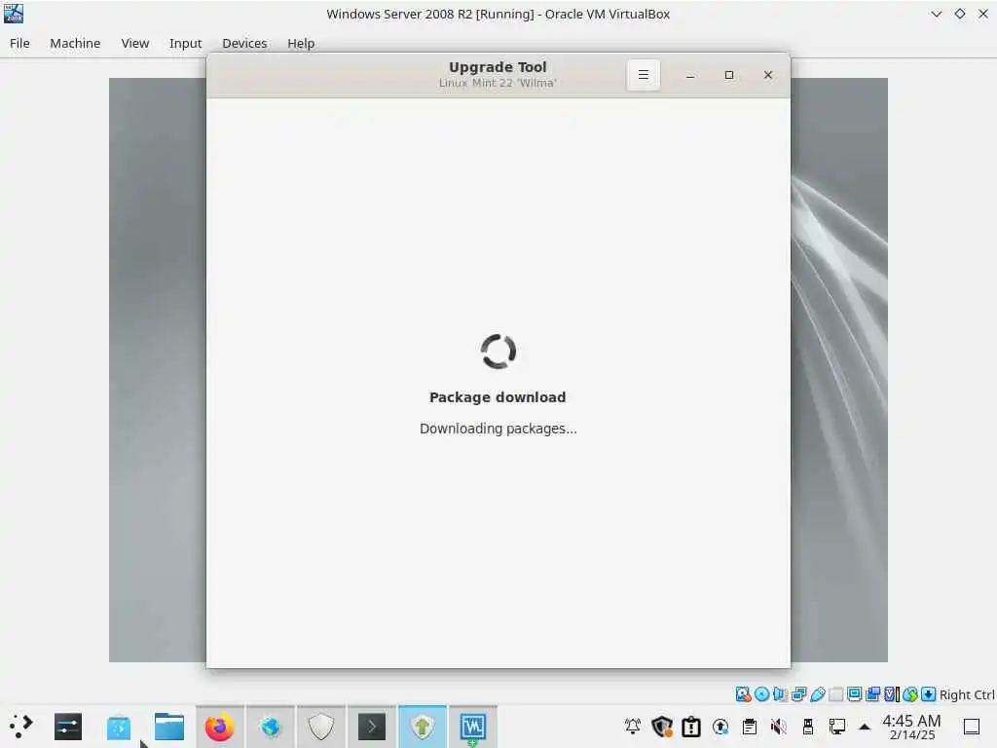Click the VirtualBox network indicator
The image size is (997, 748).
coord(798,693)
